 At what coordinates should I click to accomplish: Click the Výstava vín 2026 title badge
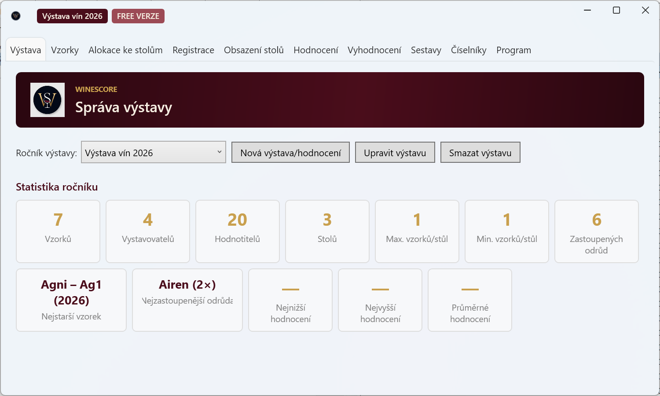[72, 16]
